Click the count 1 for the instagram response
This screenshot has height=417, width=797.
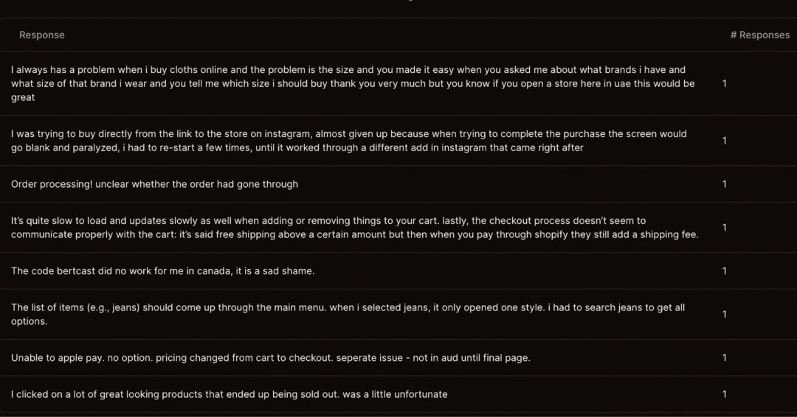pos(725,141)
